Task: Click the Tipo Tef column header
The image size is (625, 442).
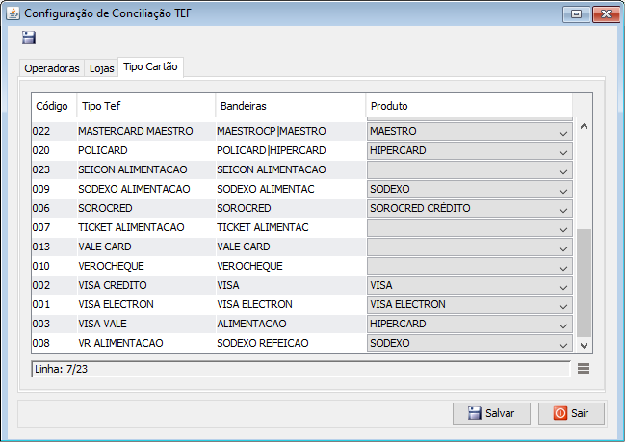Action: (x=145, y=106)
